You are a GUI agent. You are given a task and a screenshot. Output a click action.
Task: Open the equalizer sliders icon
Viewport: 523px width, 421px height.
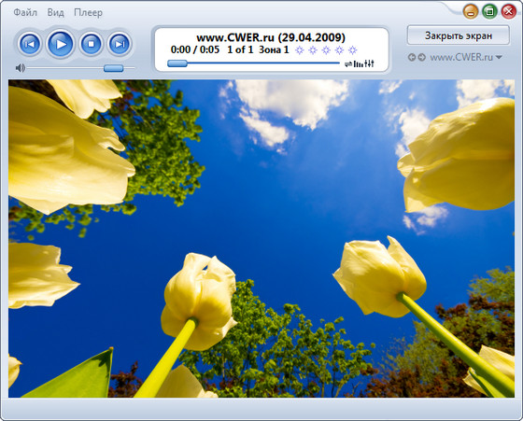click(x=369, y=63)
